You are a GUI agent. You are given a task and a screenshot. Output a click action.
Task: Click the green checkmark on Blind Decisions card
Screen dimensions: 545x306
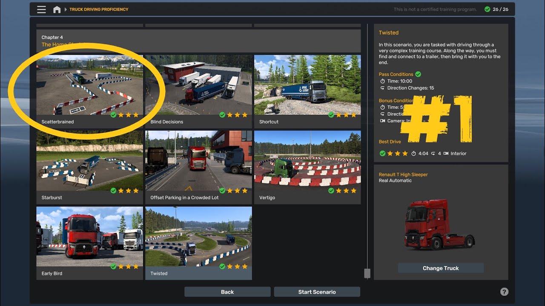tap(222, 115)
